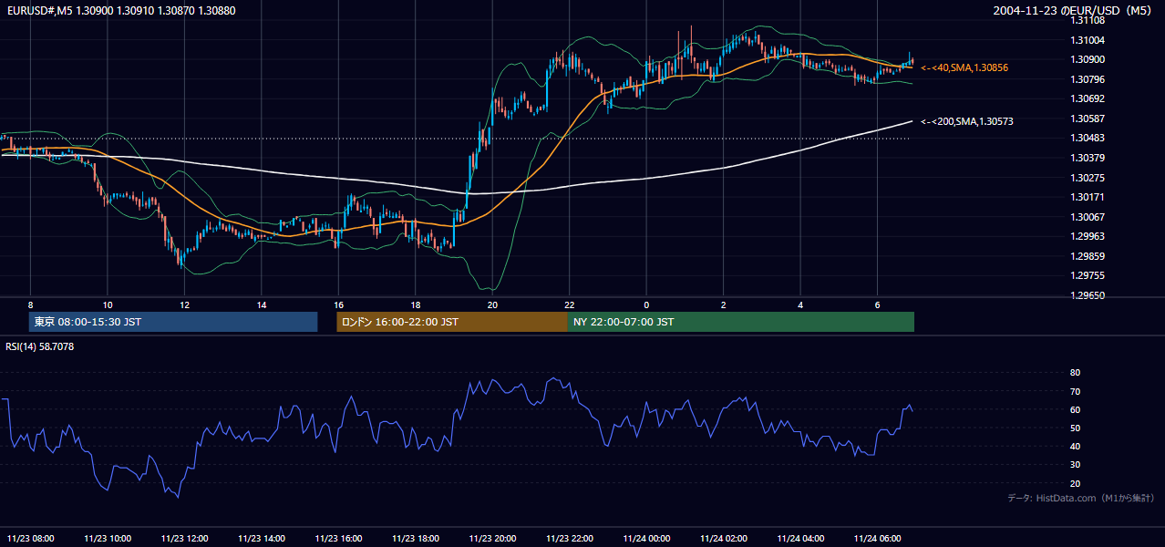Click the RSI scale label 70
1165x547 pixels.
(x=1075, y=391)
